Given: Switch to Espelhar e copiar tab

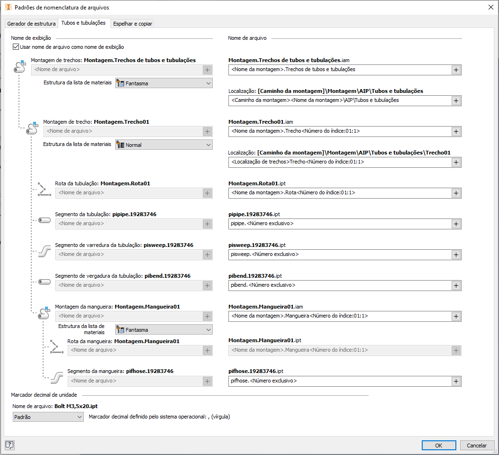Looking at the screenshot, I should (x=132, y=24).
